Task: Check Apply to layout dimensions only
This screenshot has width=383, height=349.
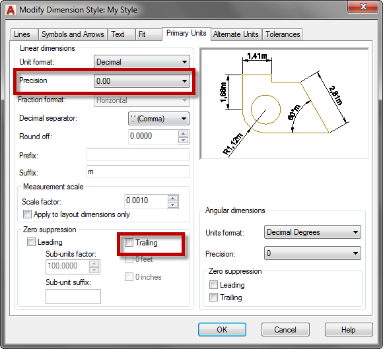Action: 27,214
